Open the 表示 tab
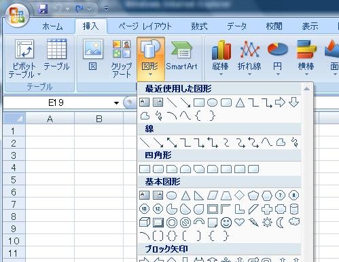339x262 pixels. tap(310, 26)
